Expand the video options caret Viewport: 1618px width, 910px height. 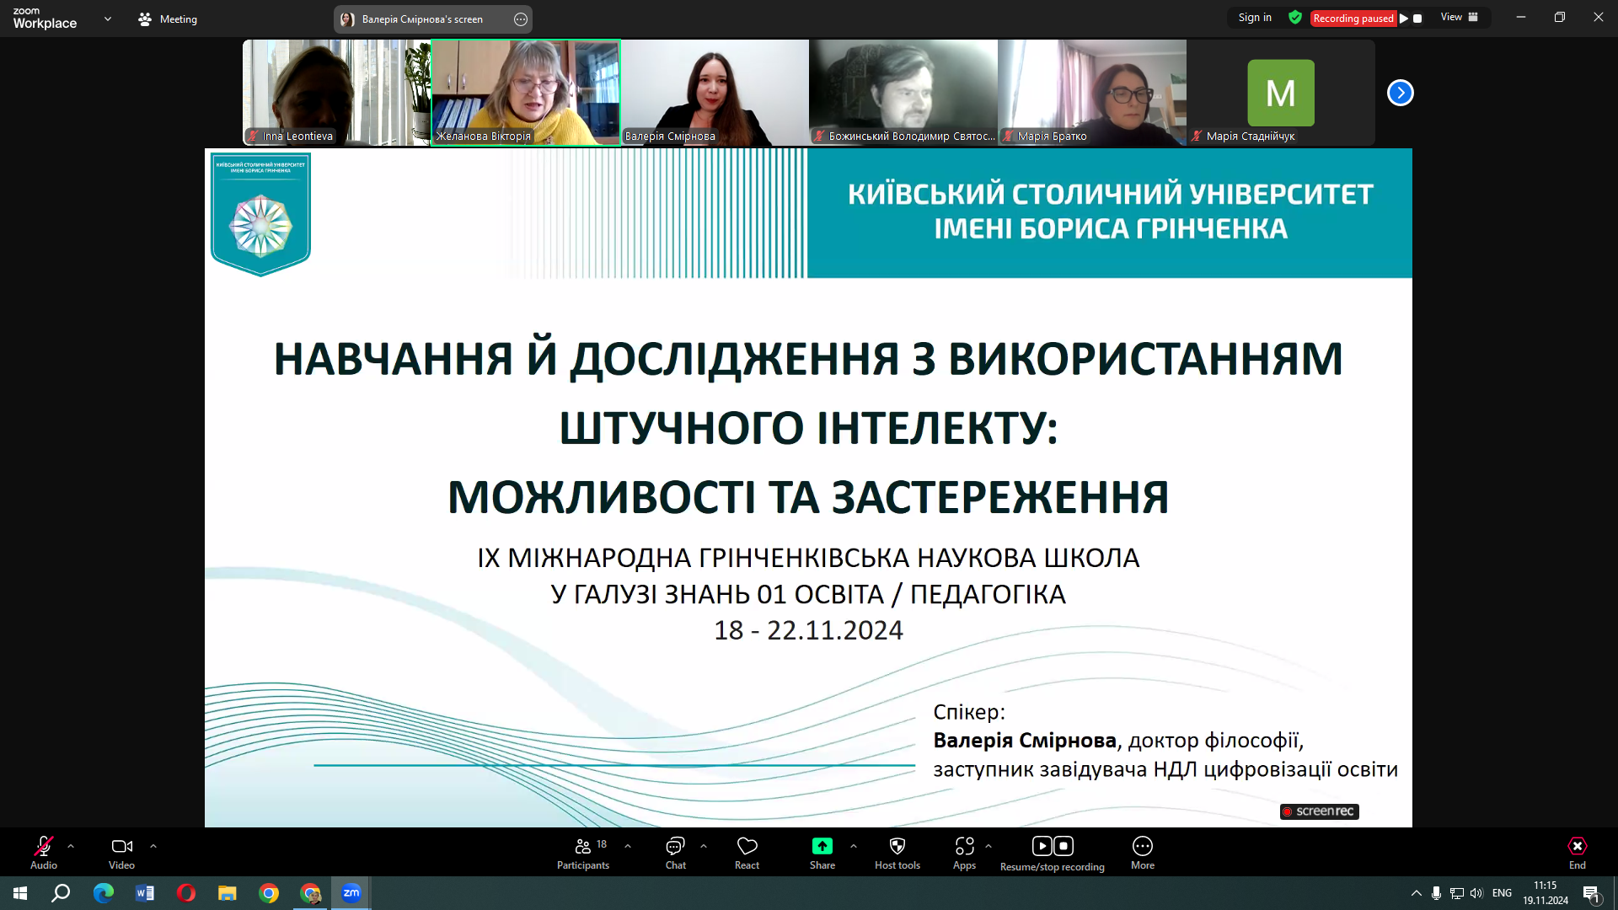click(x=153, y=846)
